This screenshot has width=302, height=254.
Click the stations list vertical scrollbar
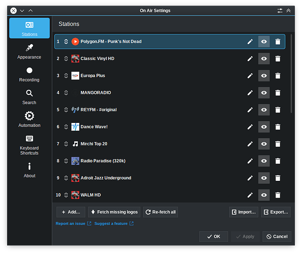[291, 74]
